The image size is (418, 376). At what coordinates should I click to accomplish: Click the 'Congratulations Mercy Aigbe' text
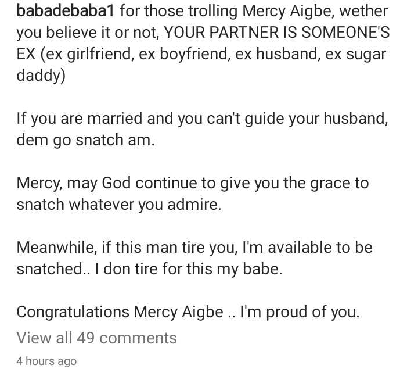[x=120, y=312]
